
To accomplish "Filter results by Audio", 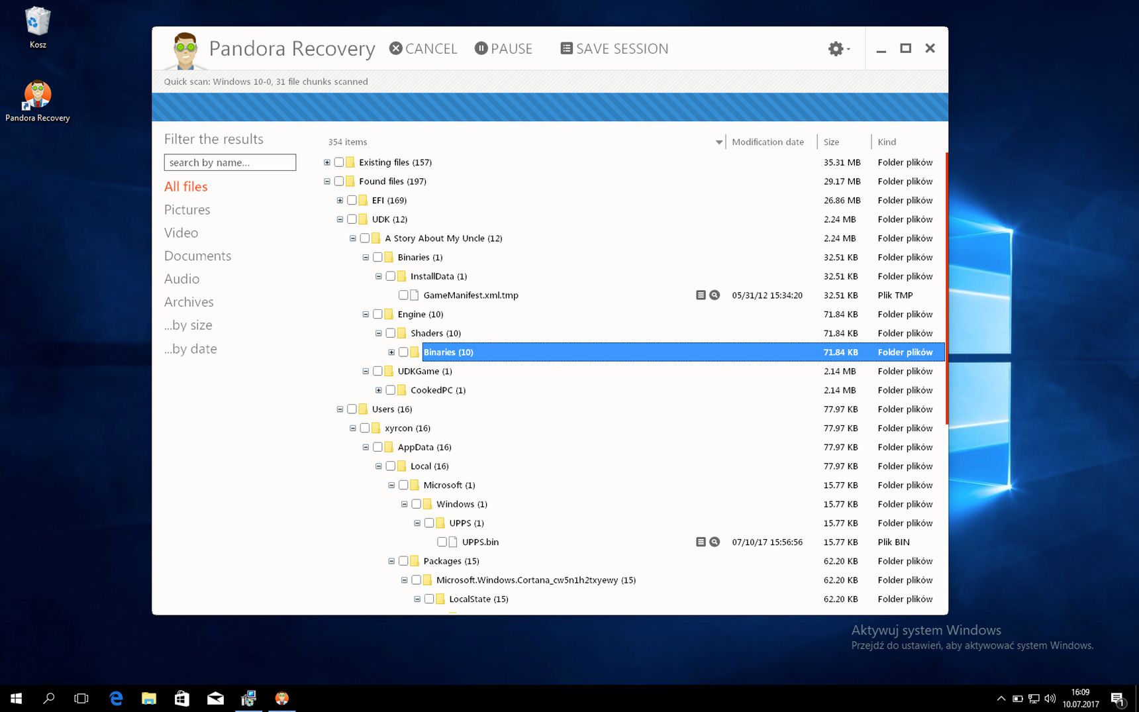I will pyautogui.click(x=182, y=280).
